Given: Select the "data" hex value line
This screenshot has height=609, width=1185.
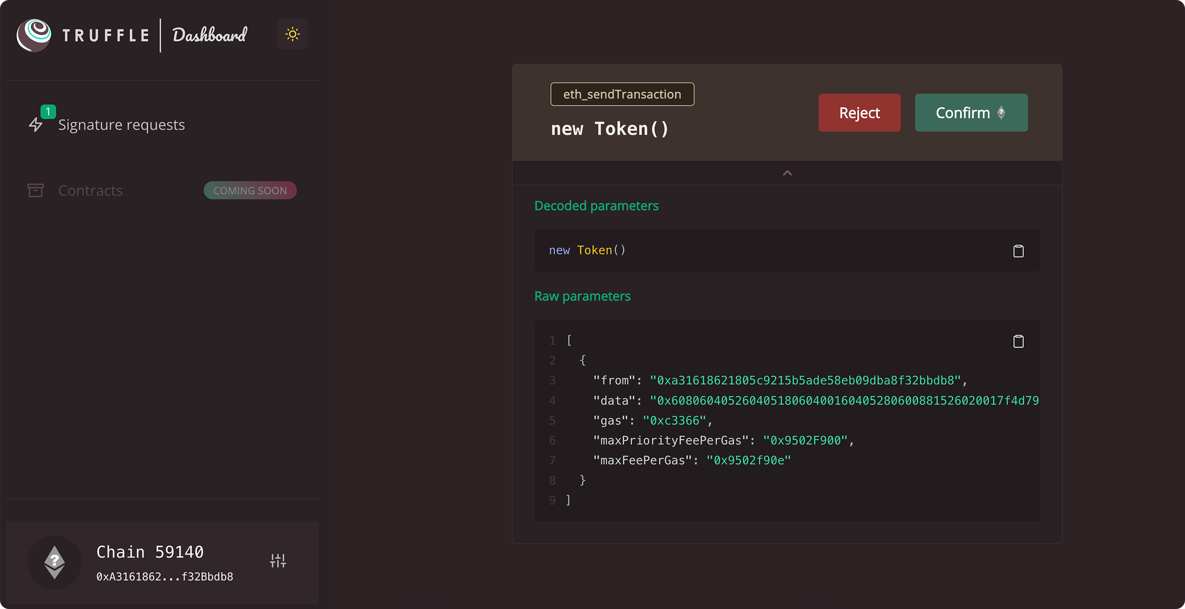Looking at the screenshot, I should click(x=844, y=401).
